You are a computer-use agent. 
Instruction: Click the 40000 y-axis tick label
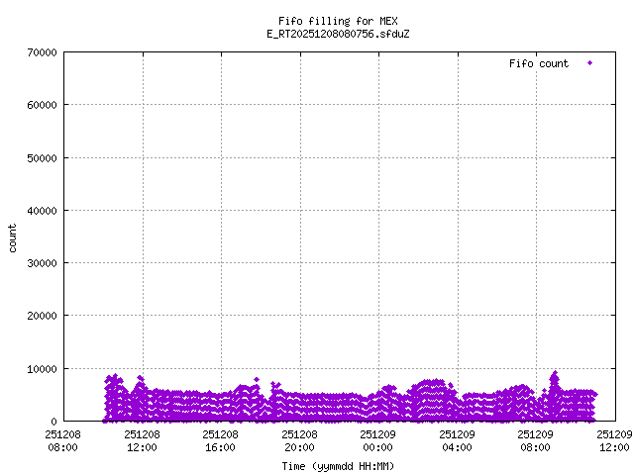(x=39, y=211)
